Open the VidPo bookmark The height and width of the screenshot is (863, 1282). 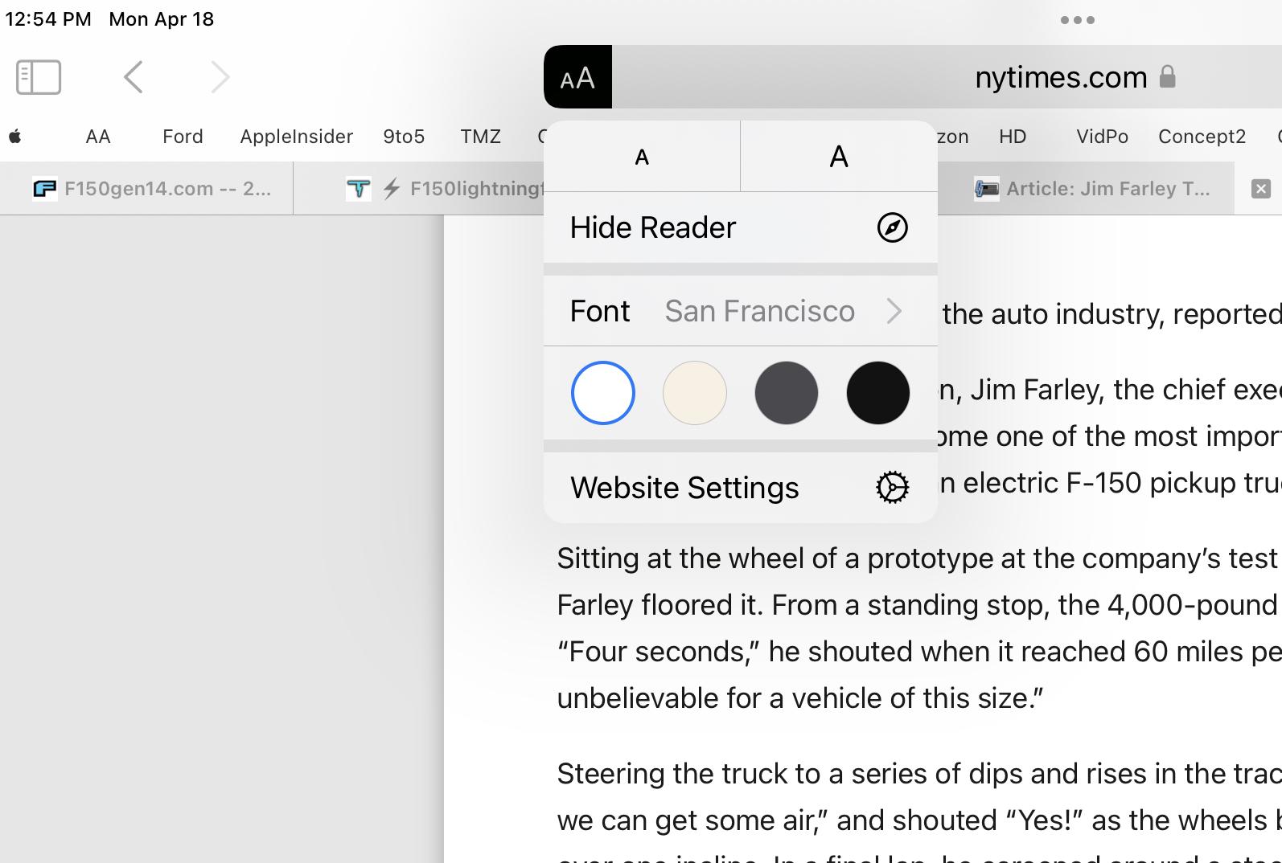pyautogui.click(x=1103, y=137)
